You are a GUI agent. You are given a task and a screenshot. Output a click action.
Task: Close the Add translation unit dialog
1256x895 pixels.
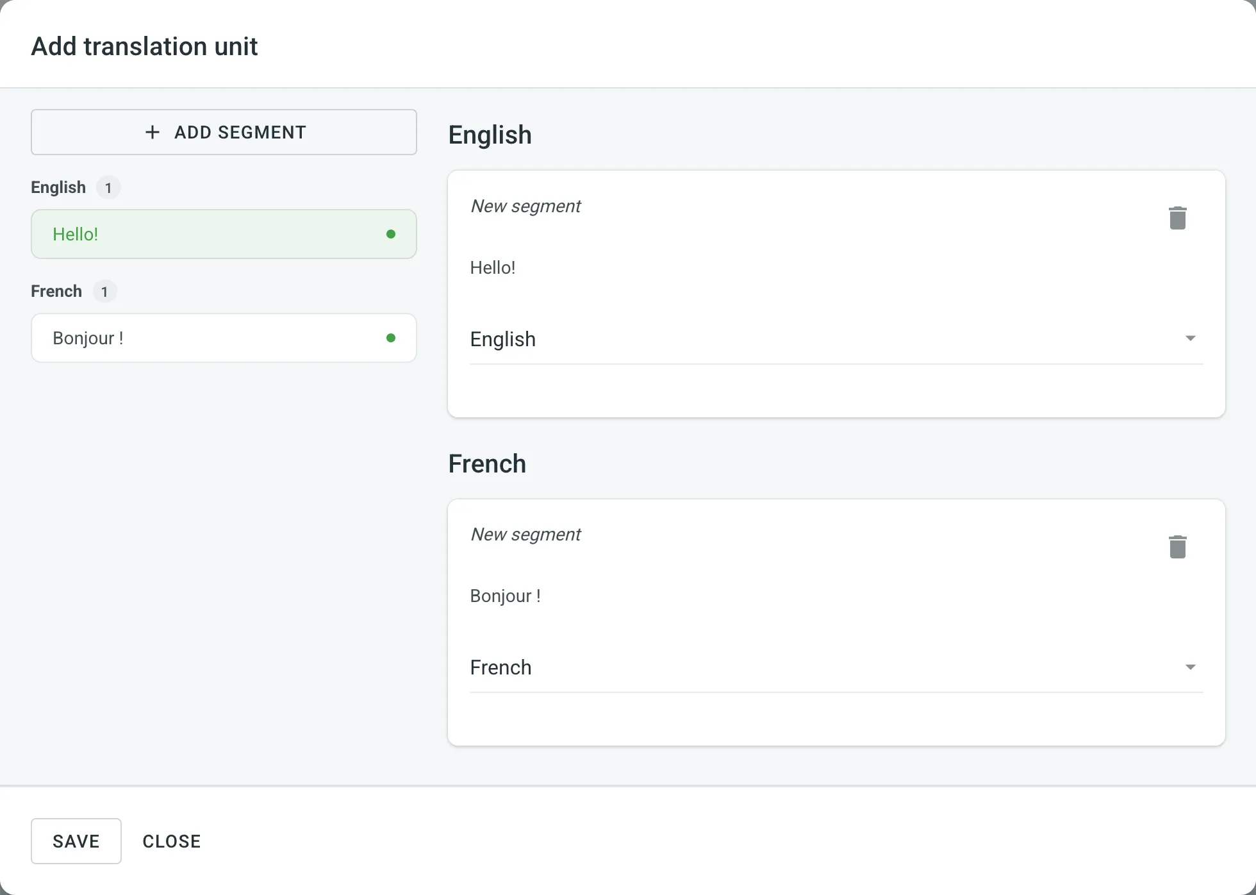(171, 841)
